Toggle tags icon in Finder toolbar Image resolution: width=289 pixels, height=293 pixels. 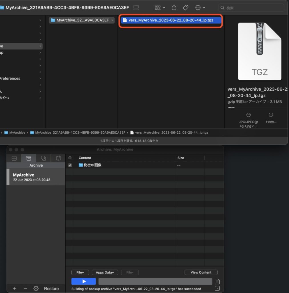185,7
